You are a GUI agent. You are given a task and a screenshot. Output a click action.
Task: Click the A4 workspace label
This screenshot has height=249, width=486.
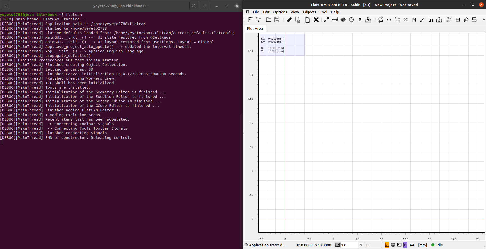412,245
